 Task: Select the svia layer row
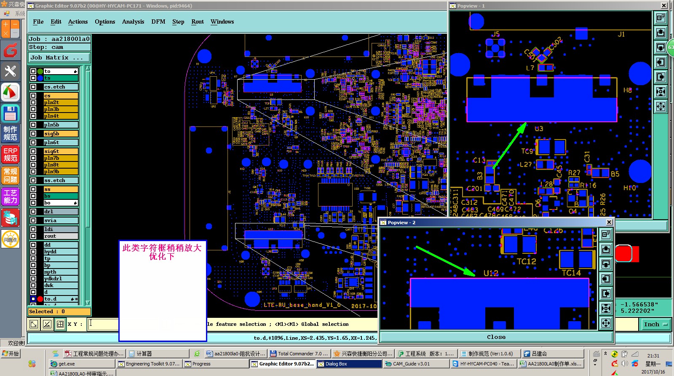(61, 220)
